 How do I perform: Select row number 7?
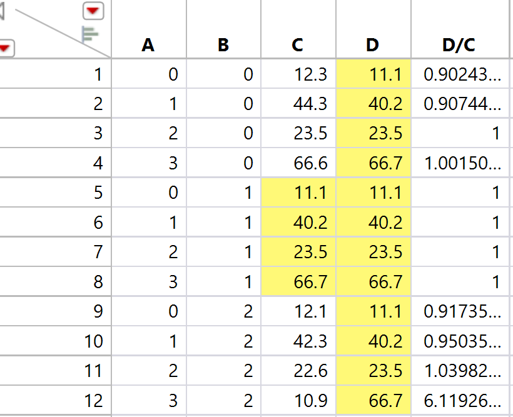click(55, 252)
